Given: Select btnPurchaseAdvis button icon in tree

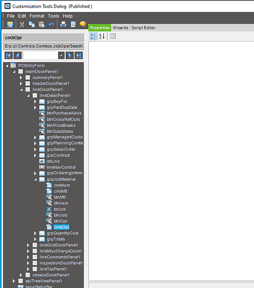Looking at the screenshot, I should [42, 113].
